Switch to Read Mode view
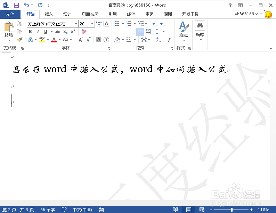Screen dimensions: 276x213 click(175, 210)
